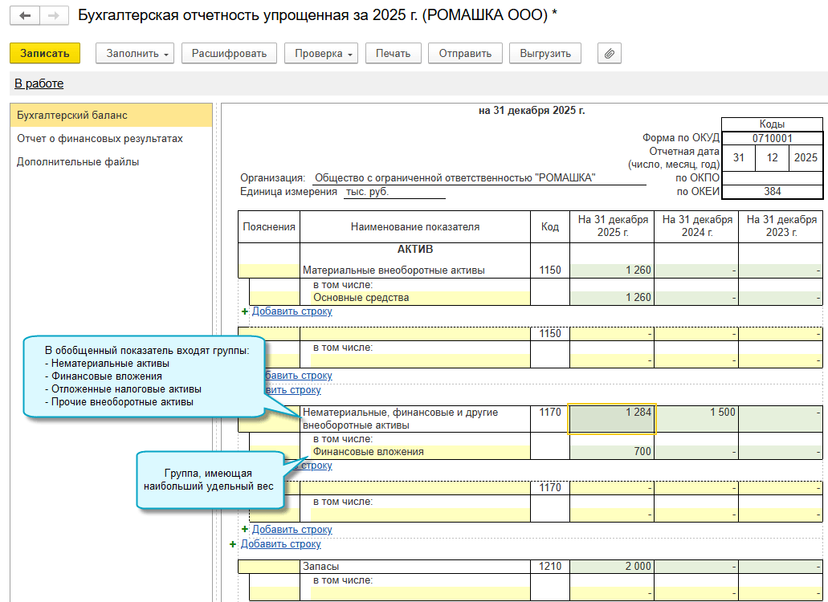Go back with the left arrow button
This screenshot has height=602, width=828.
point(25,16)
